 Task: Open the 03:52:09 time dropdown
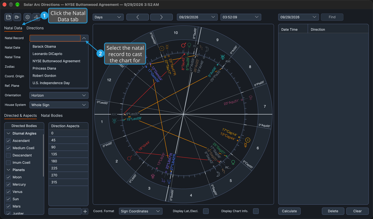tap(241, 17)
